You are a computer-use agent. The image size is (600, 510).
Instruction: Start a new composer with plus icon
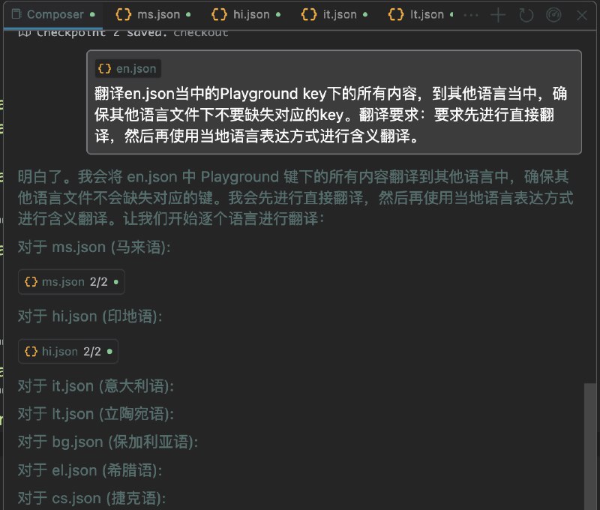click(x=498, y=15)
